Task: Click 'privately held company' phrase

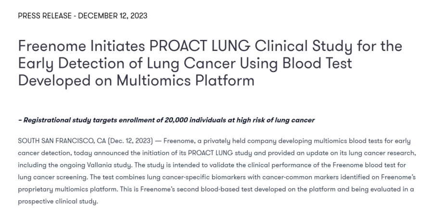Action: tap(240, 141)
